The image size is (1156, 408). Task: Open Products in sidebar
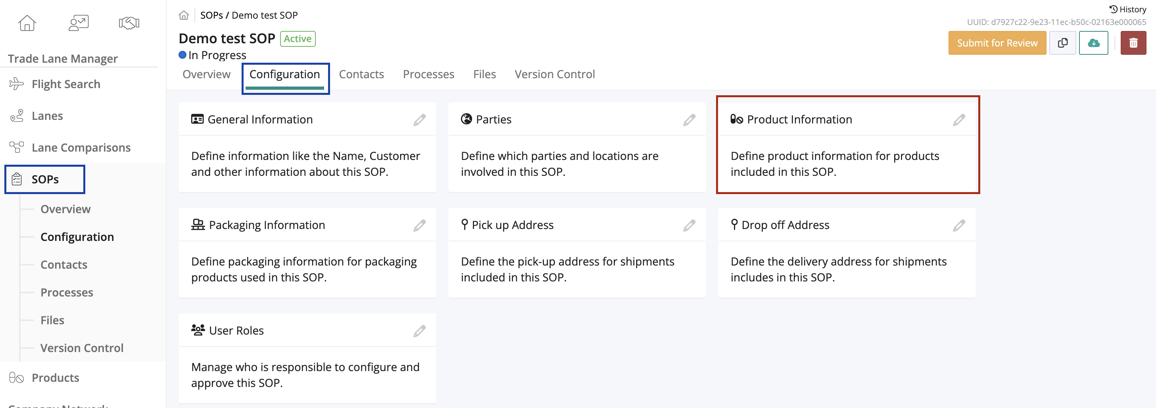[55, 377]
